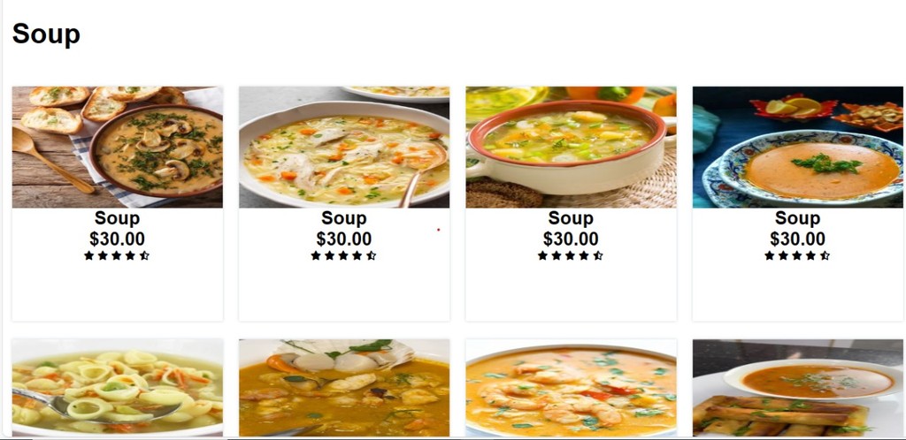Open the shrimp soup image
This screenshot has height=440, width=906.
tap(571, 388)
